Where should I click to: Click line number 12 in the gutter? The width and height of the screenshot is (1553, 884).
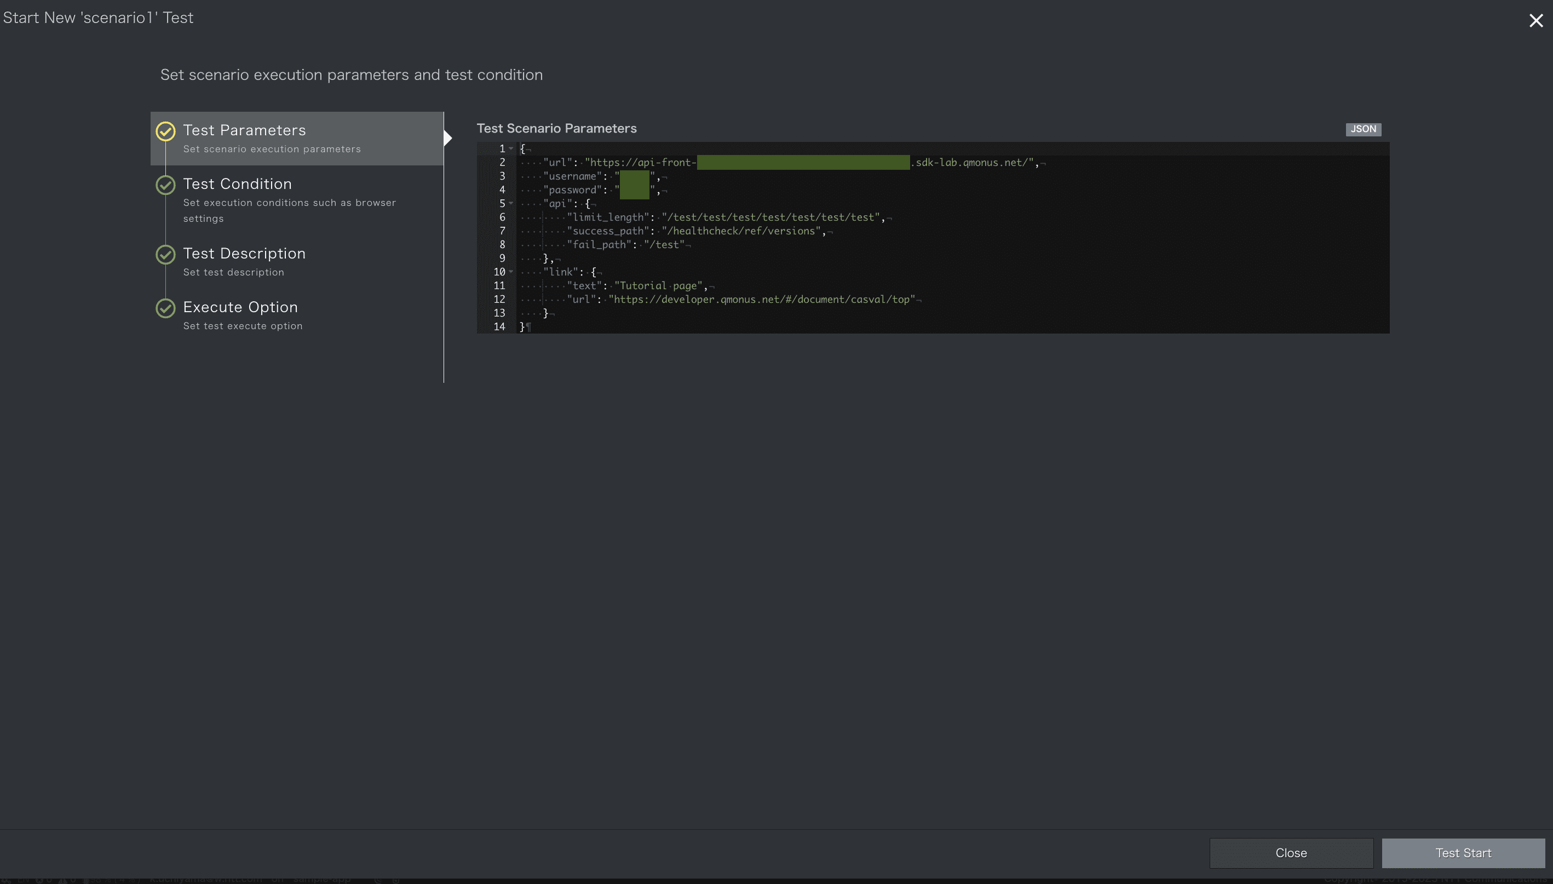(x=499, y=299)
